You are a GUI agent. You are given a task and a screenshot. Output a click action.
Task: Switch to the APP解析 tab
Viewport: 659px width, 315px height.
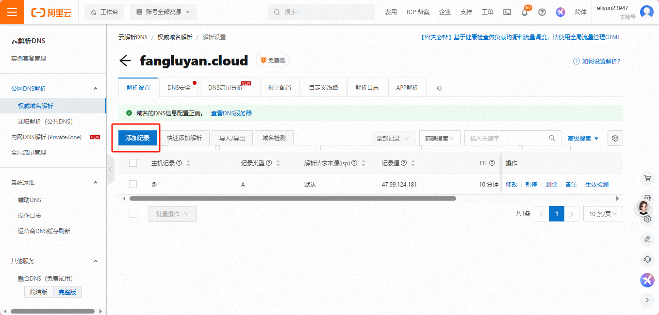(407, 88)
